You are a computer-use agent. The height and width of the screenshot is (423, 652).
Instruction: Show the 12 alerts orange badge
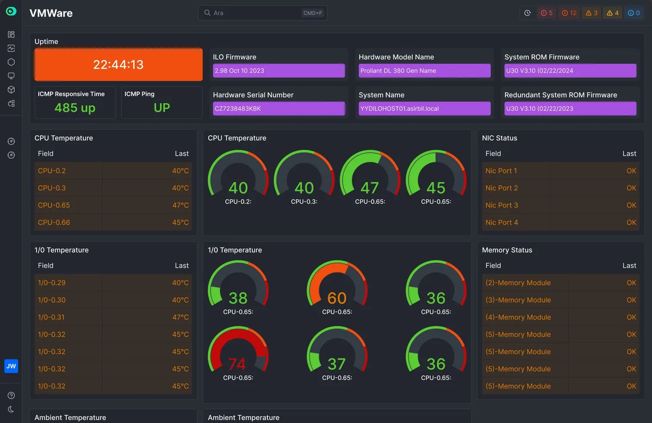point(569,13)
